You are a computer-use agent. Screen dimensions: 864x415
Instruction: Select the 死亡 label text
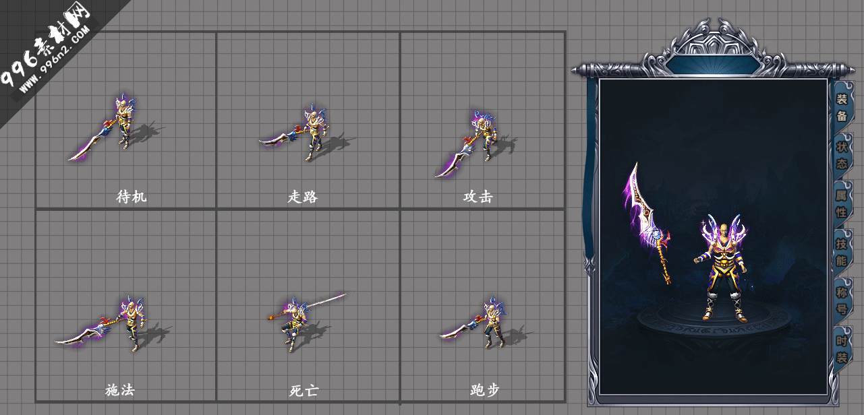[304, 390]
